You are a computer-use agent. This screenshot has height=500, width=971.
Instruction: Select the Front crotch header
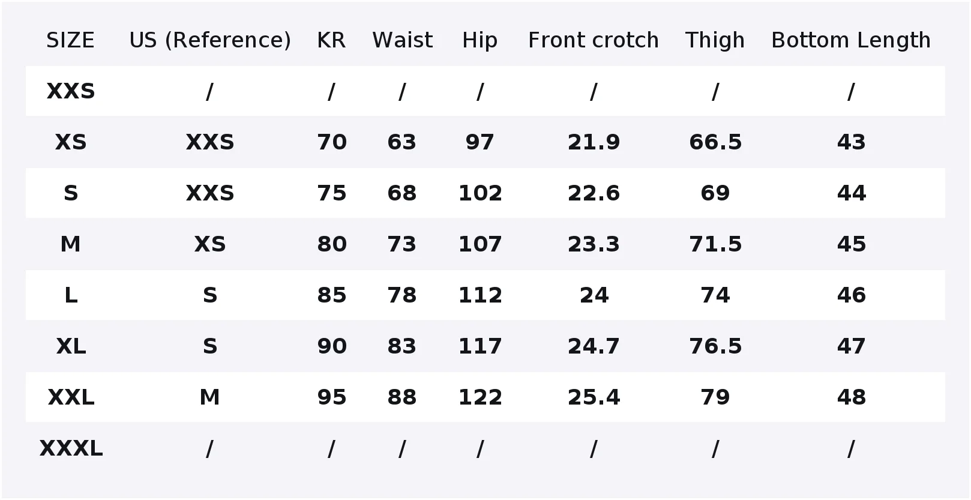(594, 40)
